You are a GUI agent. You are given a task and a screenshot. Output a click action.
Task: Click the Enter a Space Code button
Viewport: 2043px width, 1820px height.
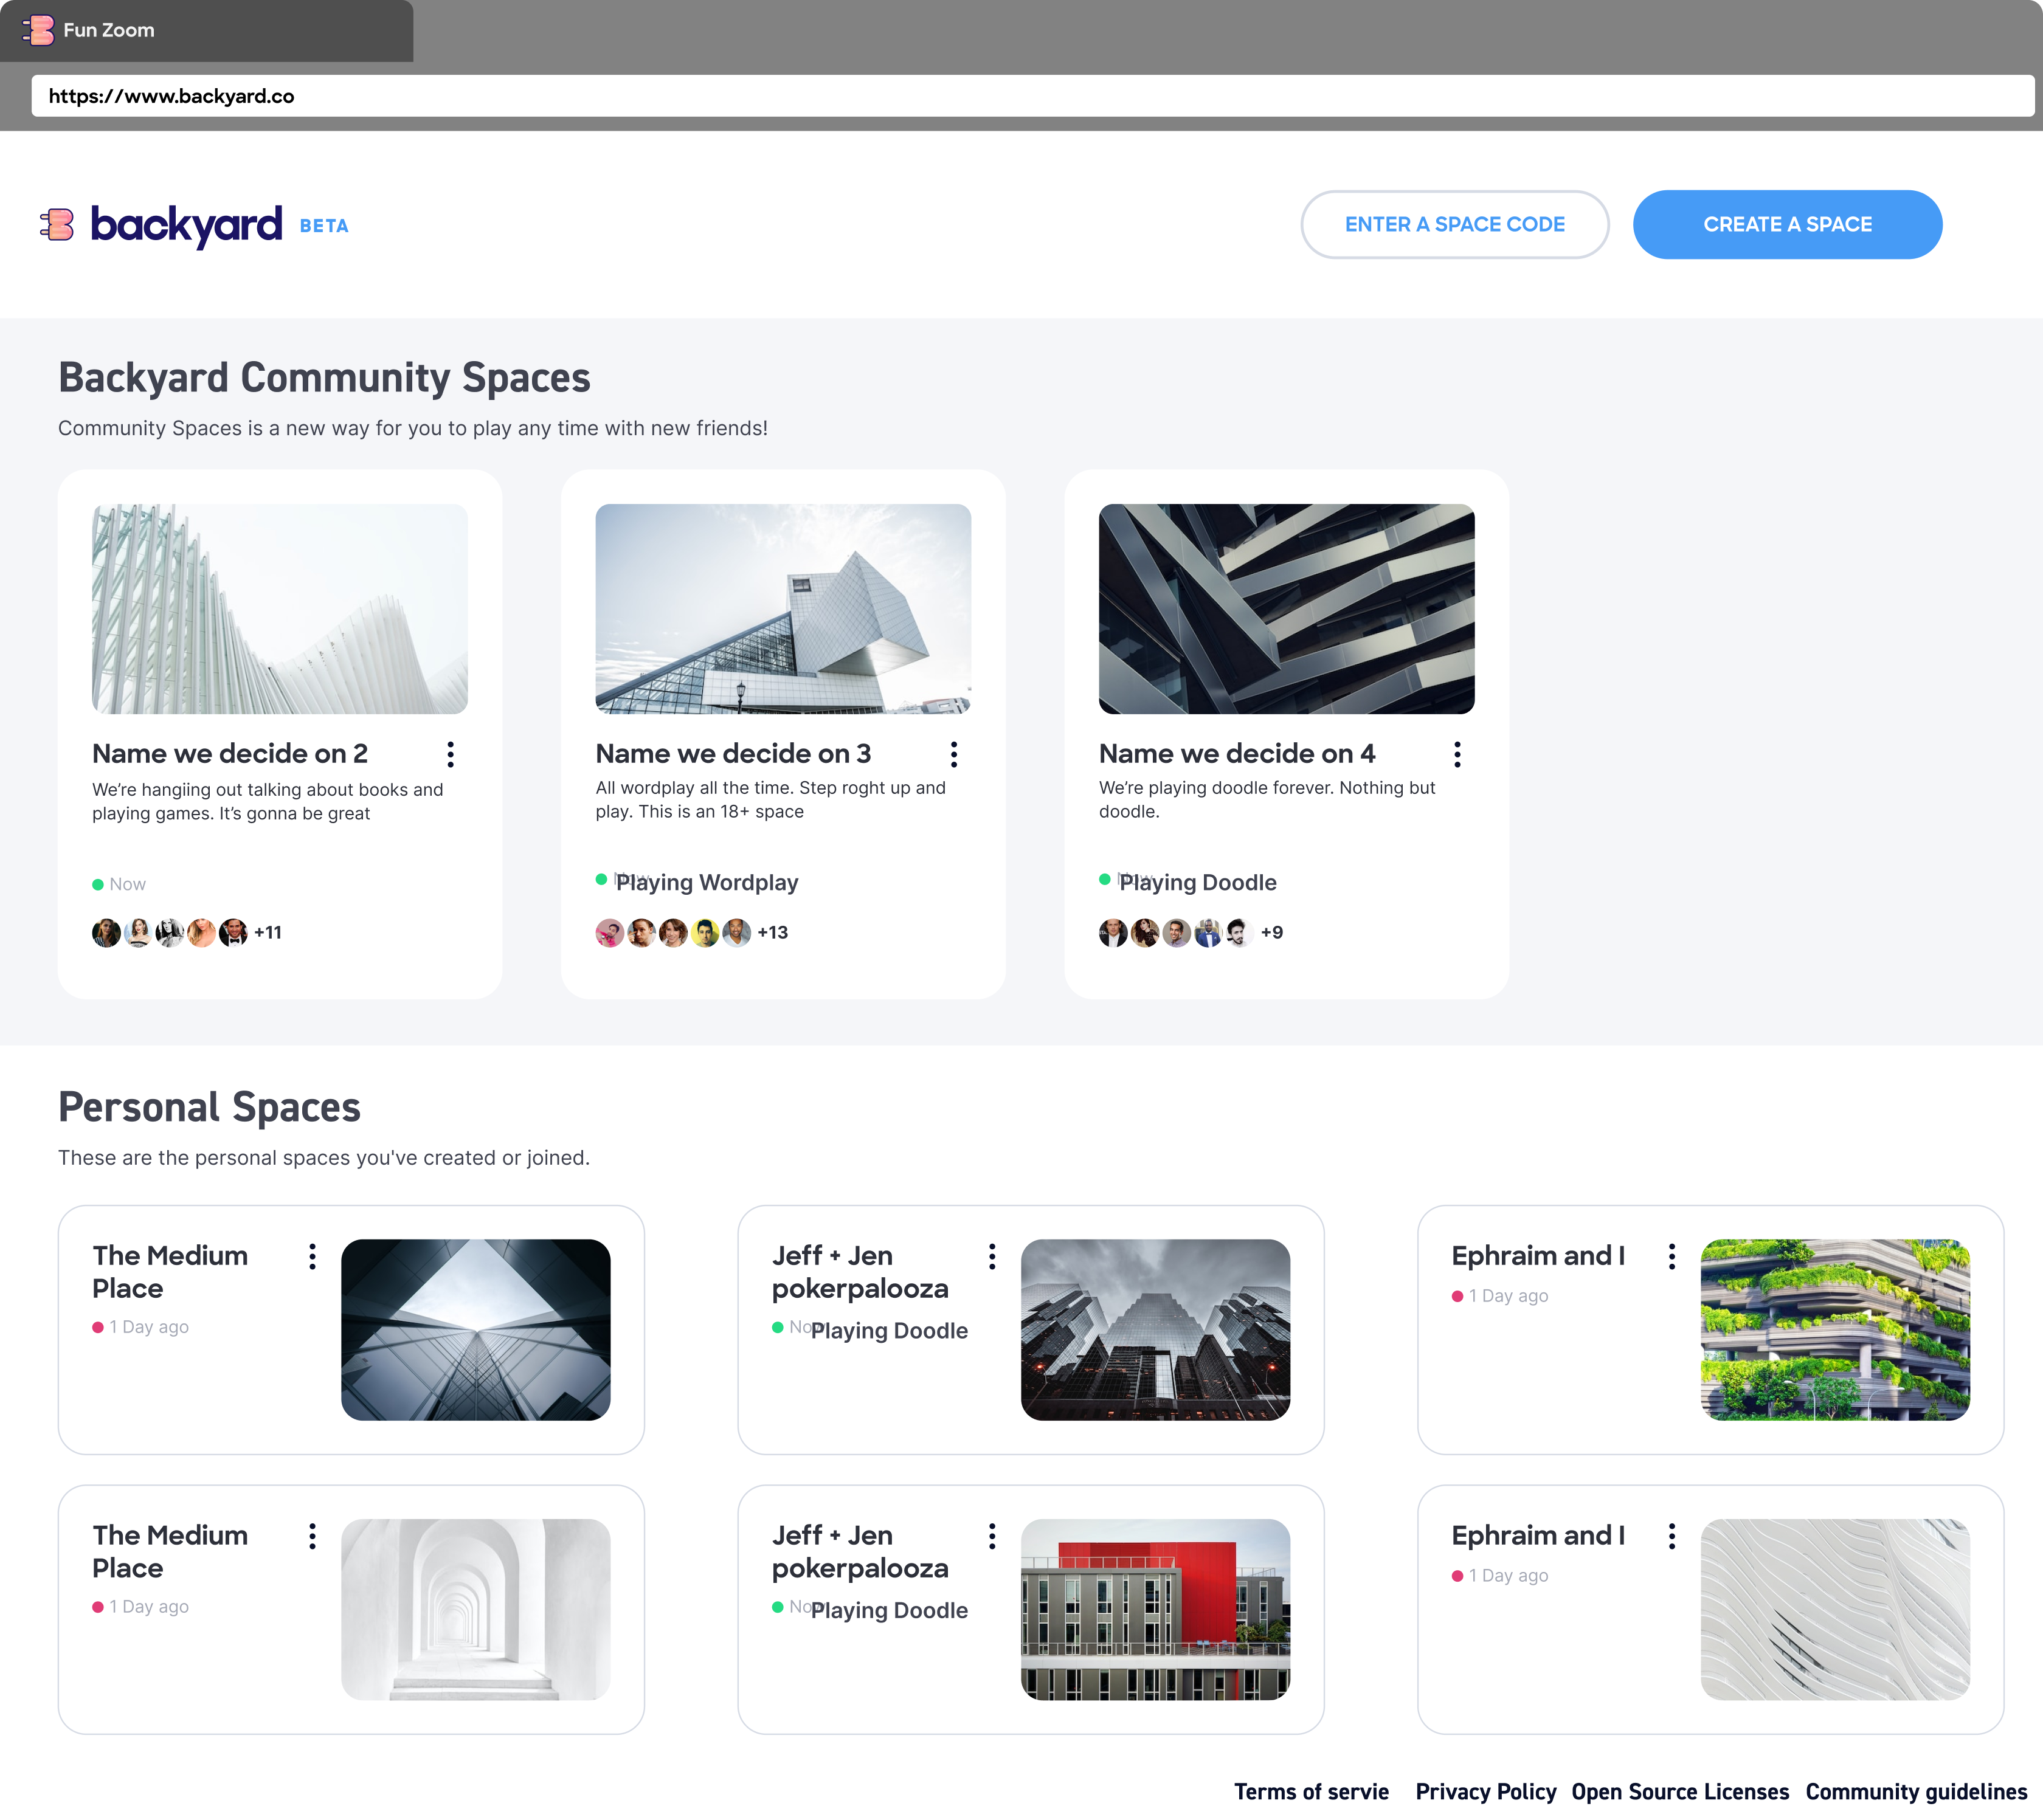[1454, 225]
